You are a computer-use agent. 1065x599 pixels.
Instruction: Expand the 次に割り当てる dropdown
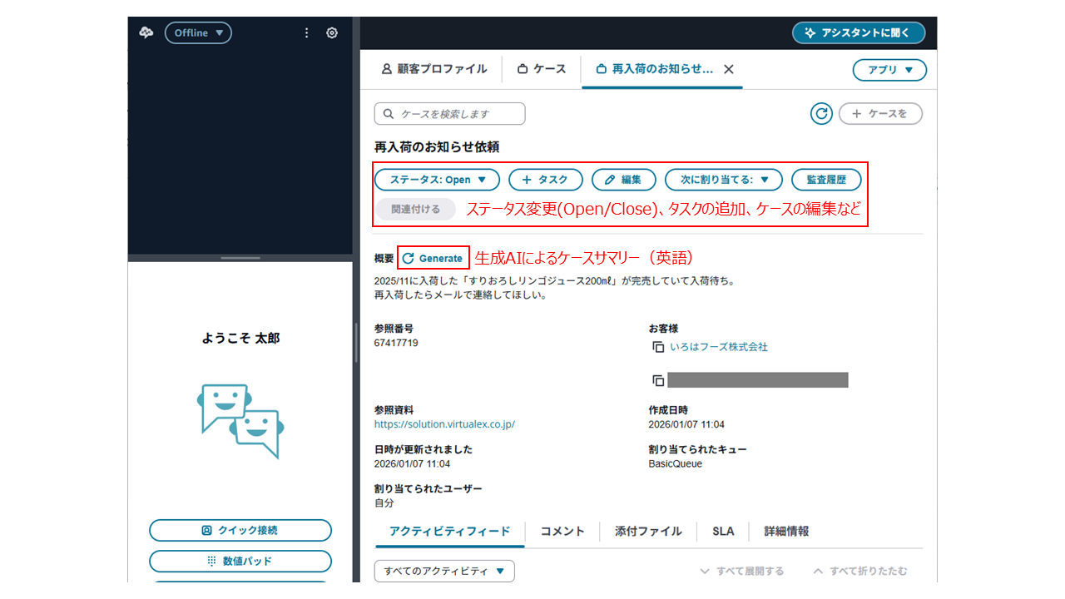coord(723,180)
